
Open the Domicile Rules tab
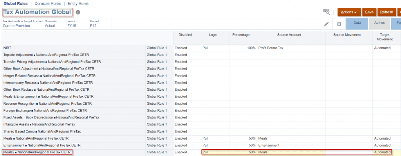tap(47, 4)
